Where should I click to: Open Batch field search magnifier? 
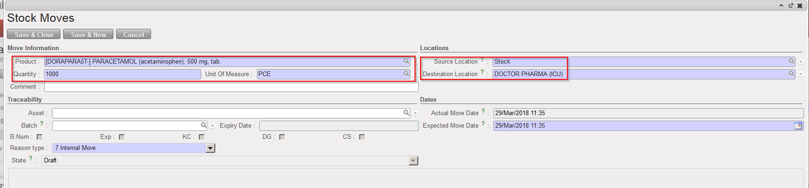point(204,125)
